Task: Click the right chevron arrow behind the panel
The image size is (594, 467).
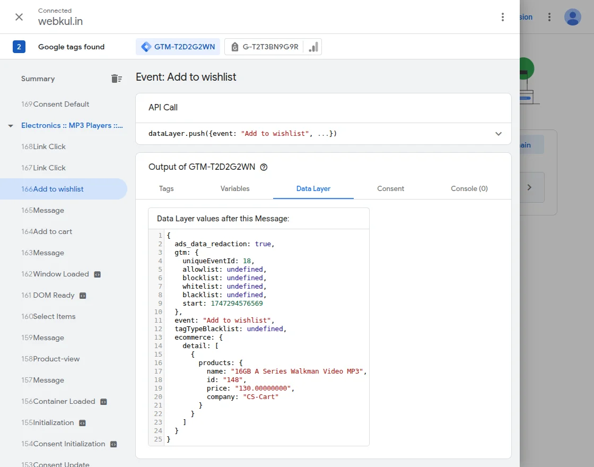Action: [x=529, y=187]
